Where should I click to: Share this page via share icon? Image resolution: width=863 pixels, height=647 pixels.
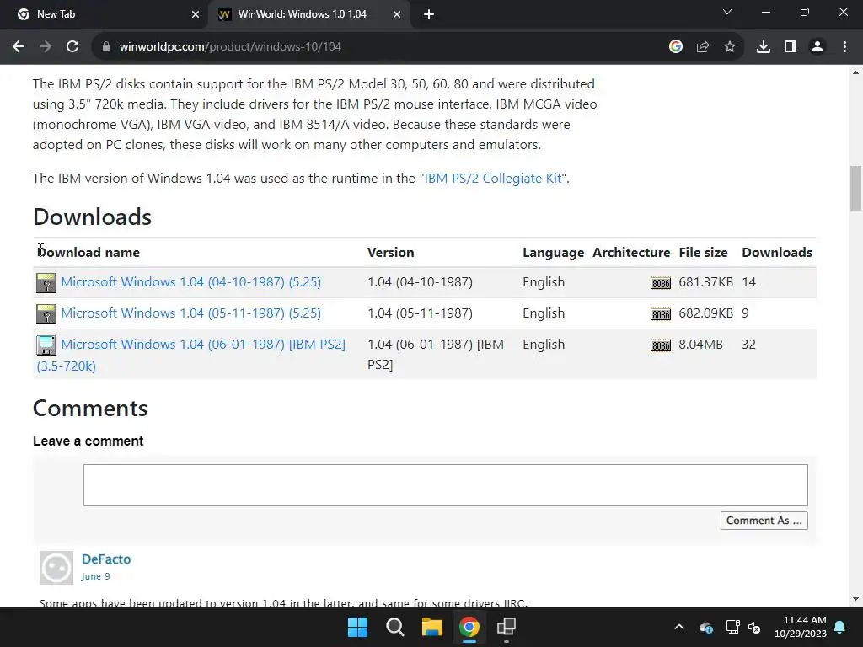pos(703,47)
